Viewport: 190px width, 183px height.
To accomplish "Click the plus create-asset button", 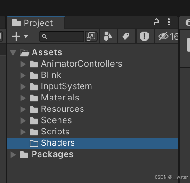I will pyautogui.click(x=16, y=36).
